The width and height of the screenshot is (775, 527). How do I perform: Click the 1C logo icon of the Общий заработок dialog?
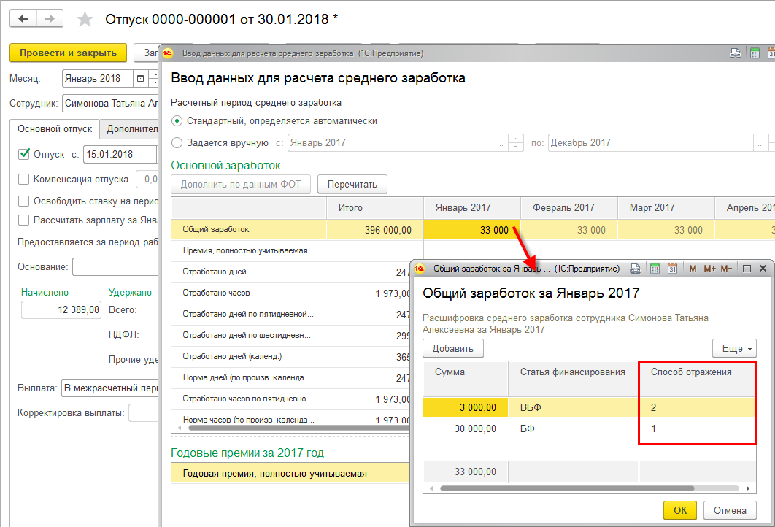(x=419, y=269)
